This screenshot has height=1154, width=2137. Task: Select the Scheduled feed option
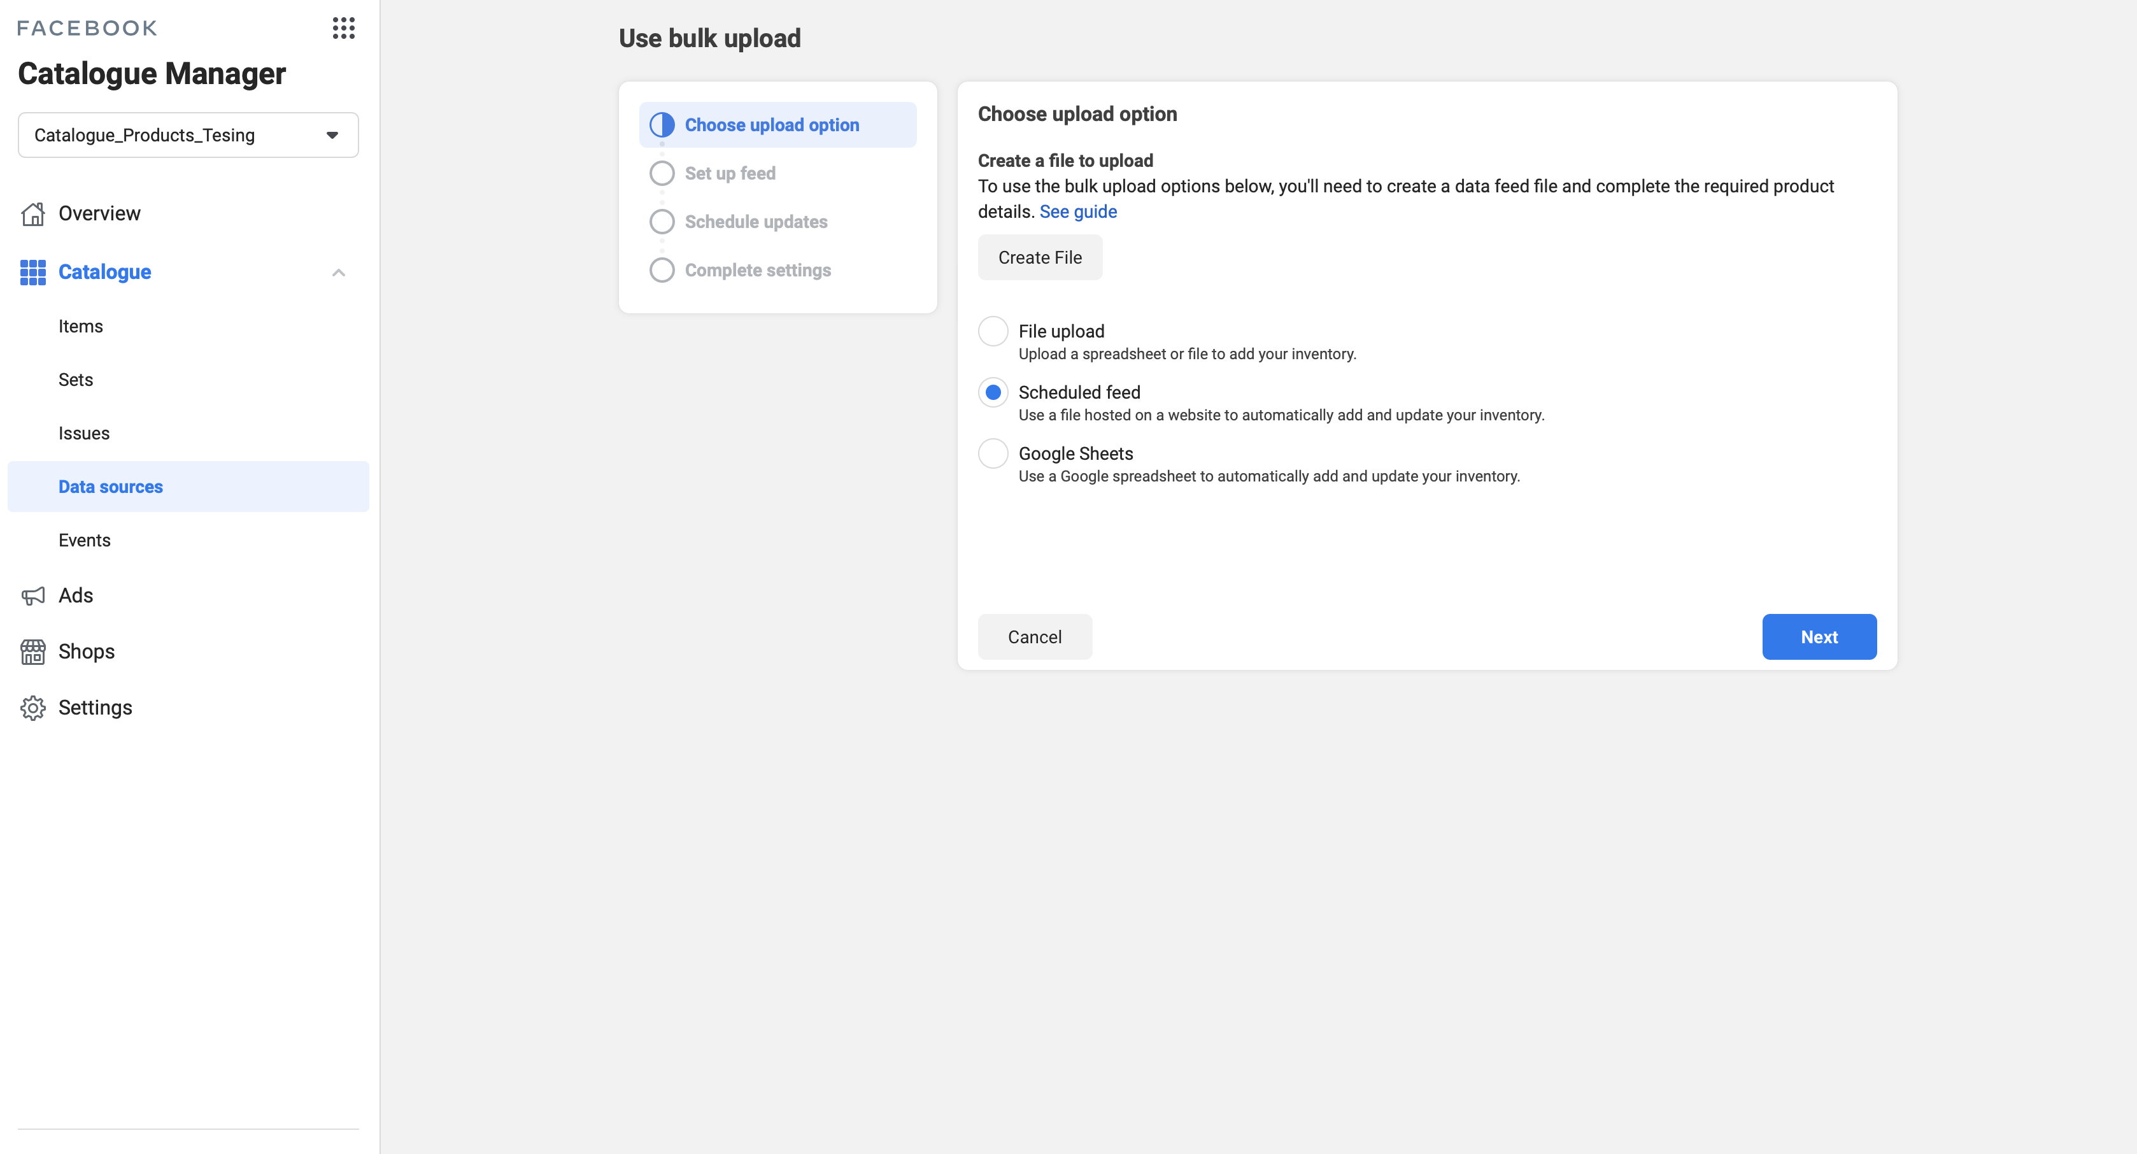(x=993, y=392)
